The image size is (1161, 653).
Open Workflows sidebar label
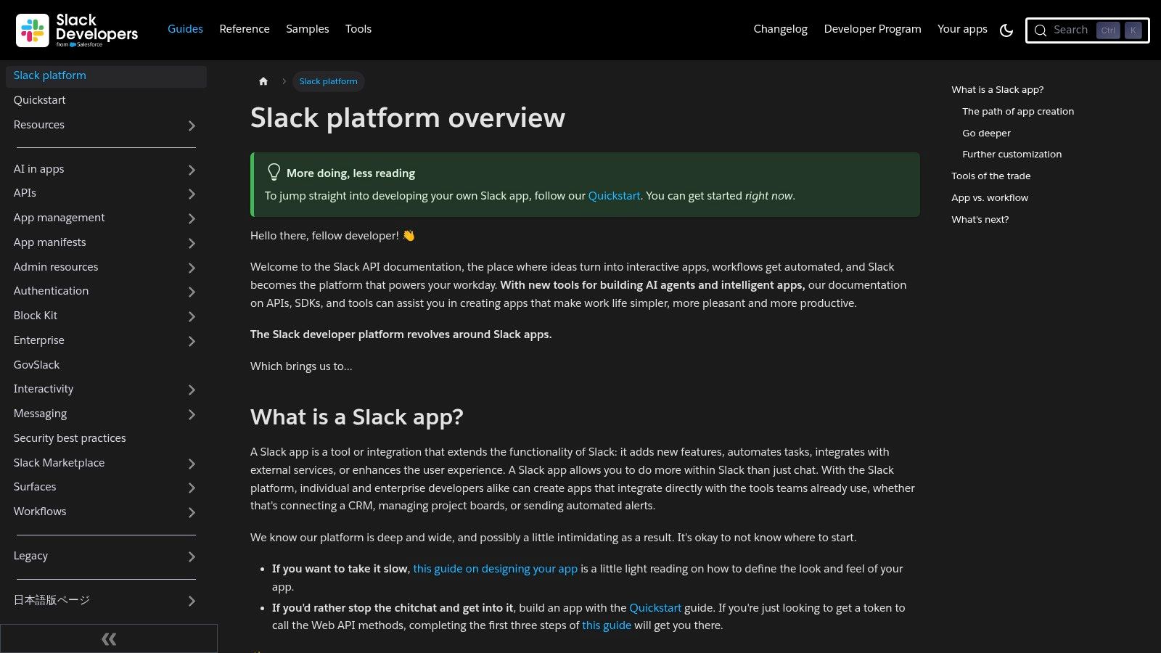click(x=40, y=512)
